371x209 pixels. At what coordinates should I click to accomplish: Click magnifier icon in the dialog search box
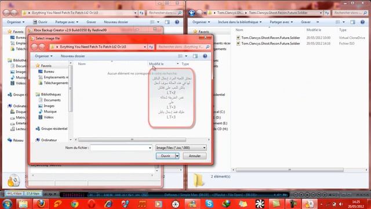(208, 47)
